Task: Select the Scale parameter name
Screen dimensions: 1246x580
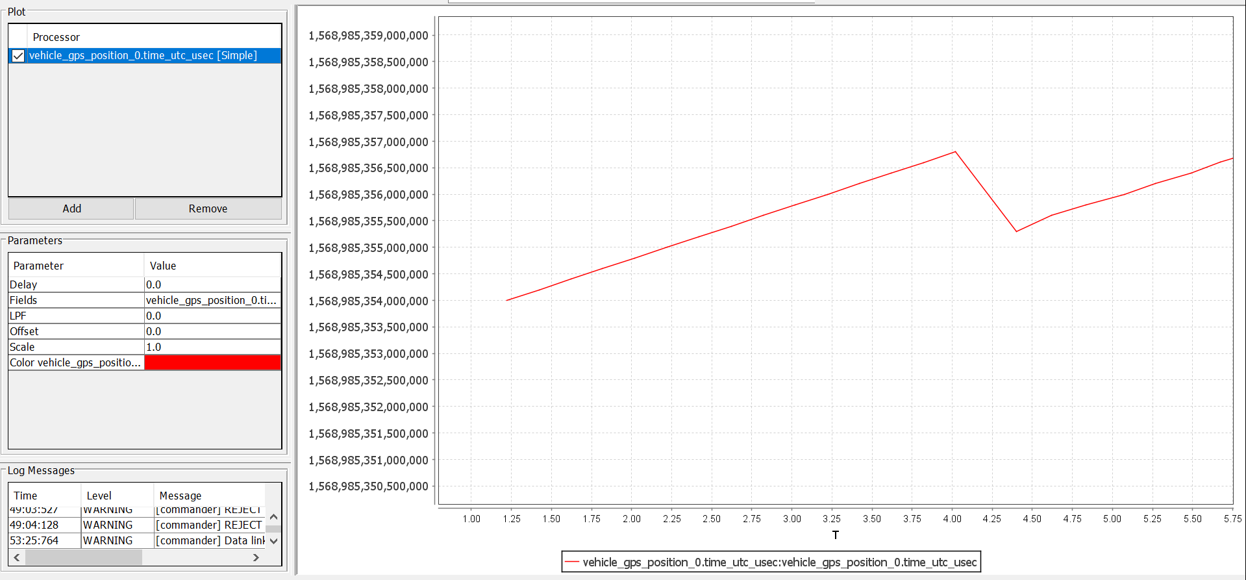Action: 76,347
